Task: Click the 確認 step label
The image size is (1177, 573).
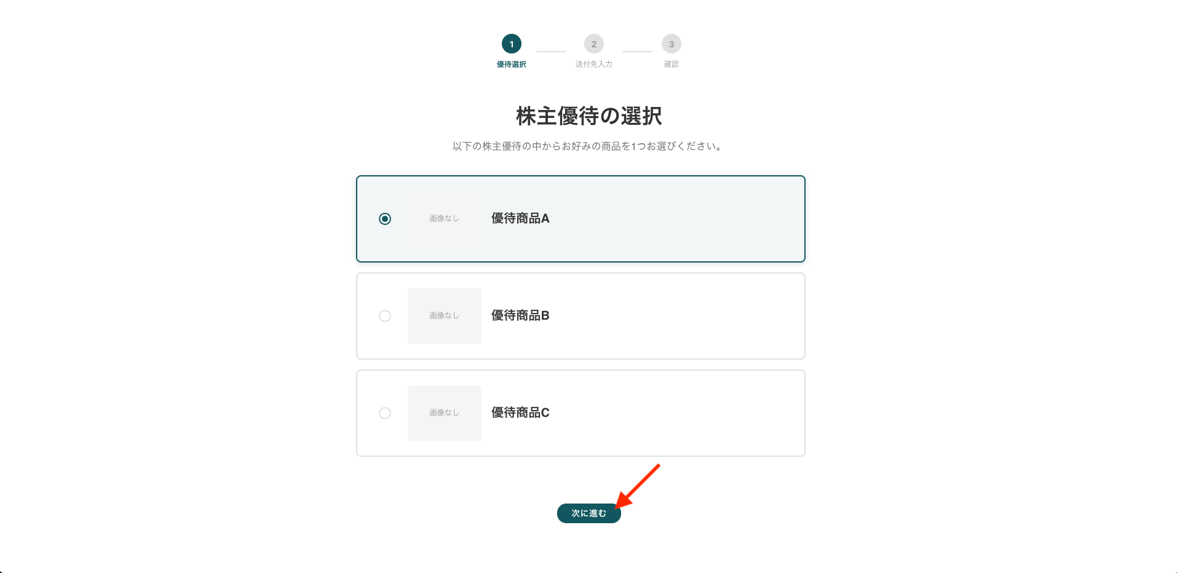Action: (671, 65)
